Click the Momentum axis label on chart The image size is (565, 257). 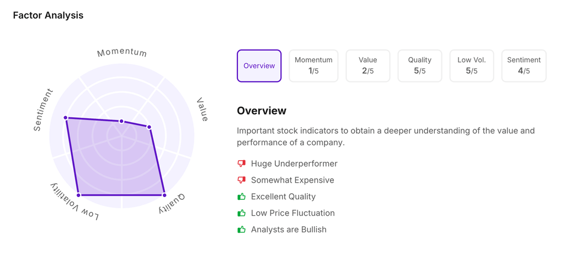click(122, 53)
